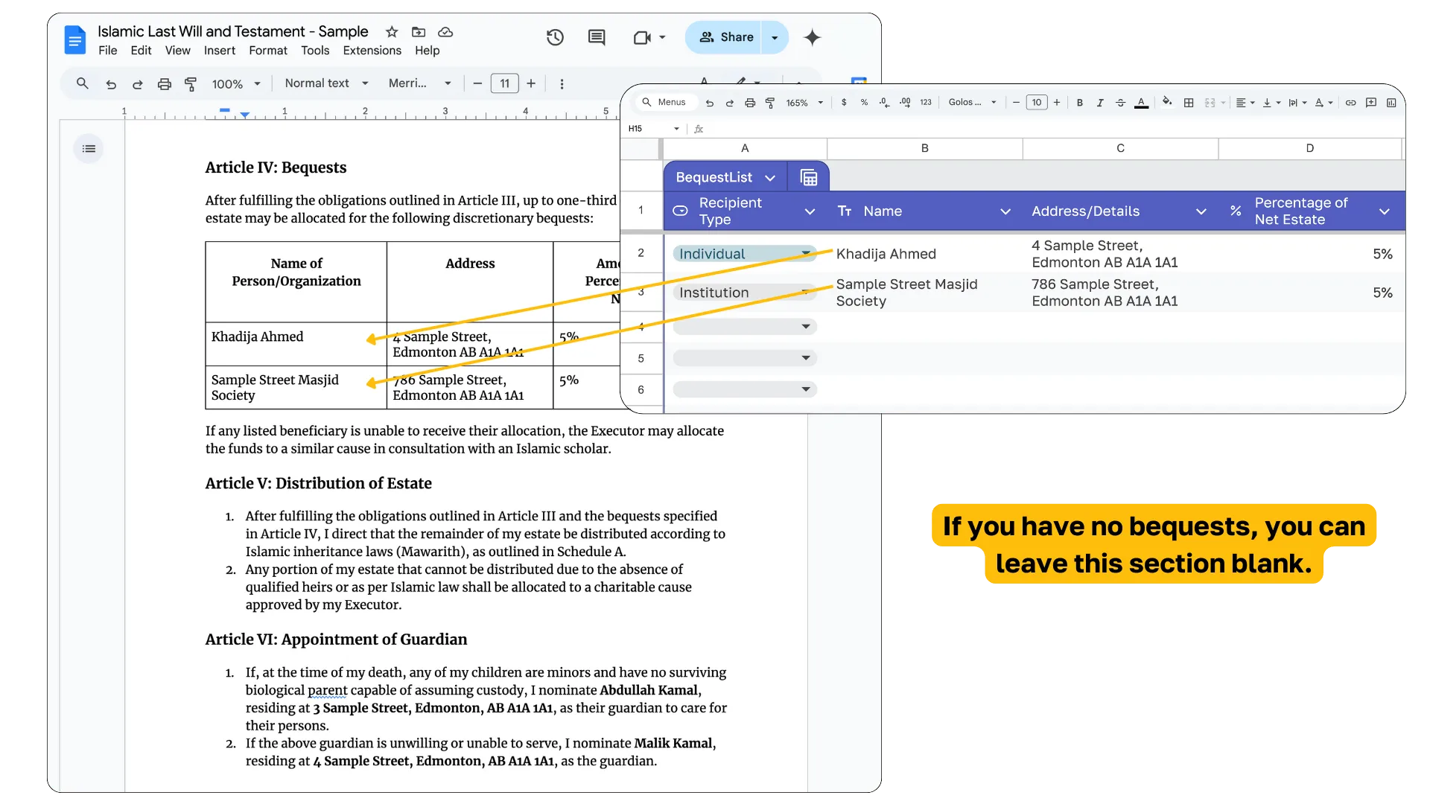Open the Insert menu in Docs
1430x804 pixels.
click(x=220, y=51)
